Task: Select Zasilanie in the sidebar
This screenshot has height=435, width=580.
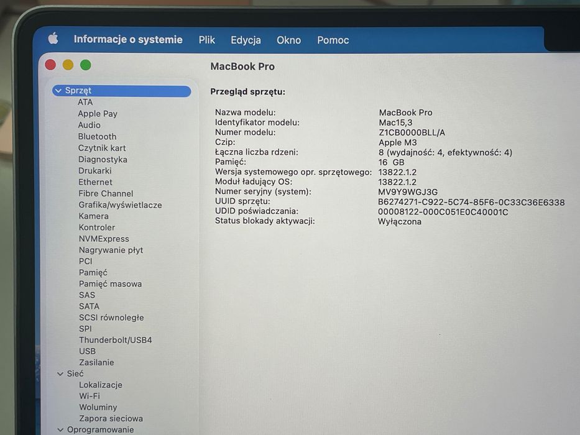Action: (x=96, y=362)
